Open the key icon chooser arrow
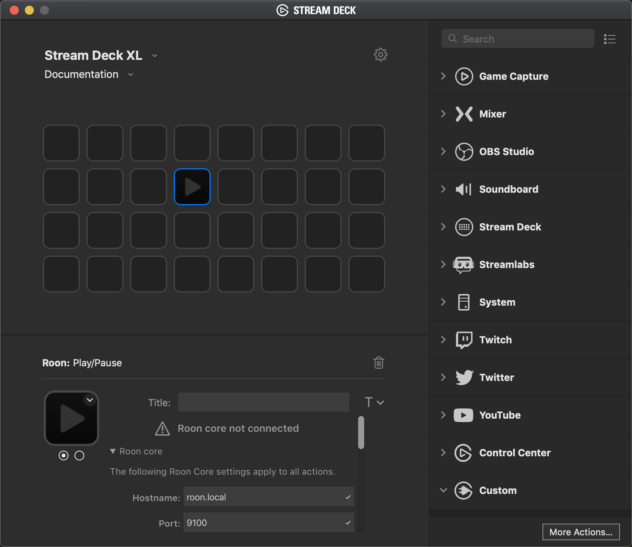 coord(90,400)
